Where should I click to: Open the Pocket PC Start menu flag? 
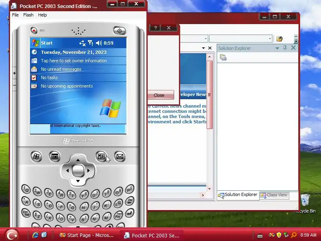click(x=35, y=43)
